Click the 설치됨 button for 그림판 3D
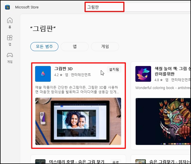This screenshot has height=164, width=191. click(114, 69)
